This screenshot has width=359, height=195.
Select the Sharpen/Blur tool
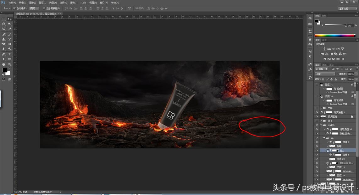click(4, 49)
